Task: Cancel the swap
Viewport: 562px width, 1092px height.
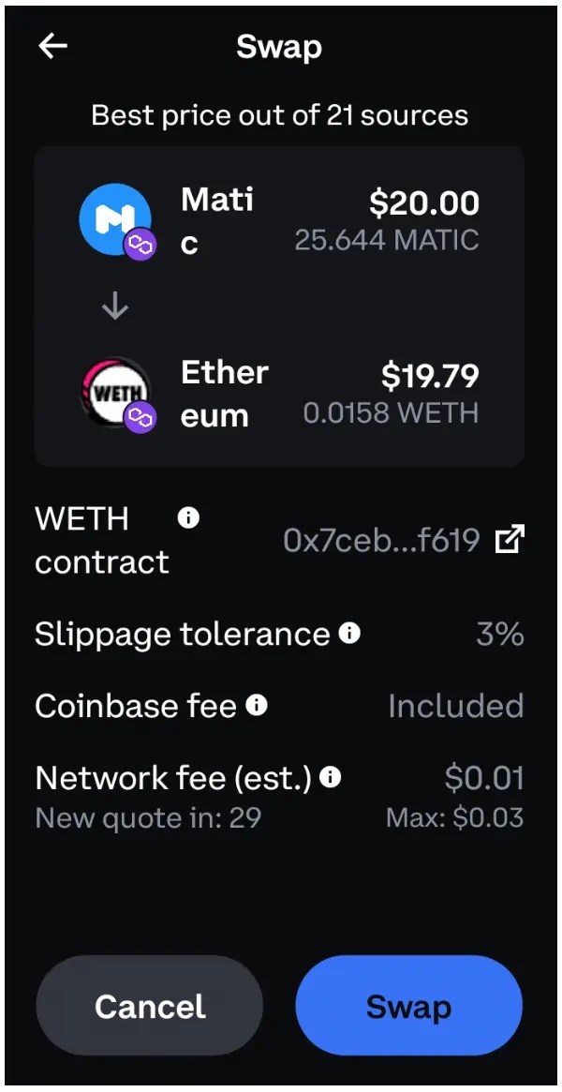Action: tap(149, 1005)
